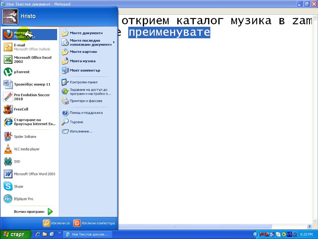The height and width of the screenshot is (239, 318).
Task: Open Търсене search from Start menu
Action: pyautogui.click(x=76, y=122)
